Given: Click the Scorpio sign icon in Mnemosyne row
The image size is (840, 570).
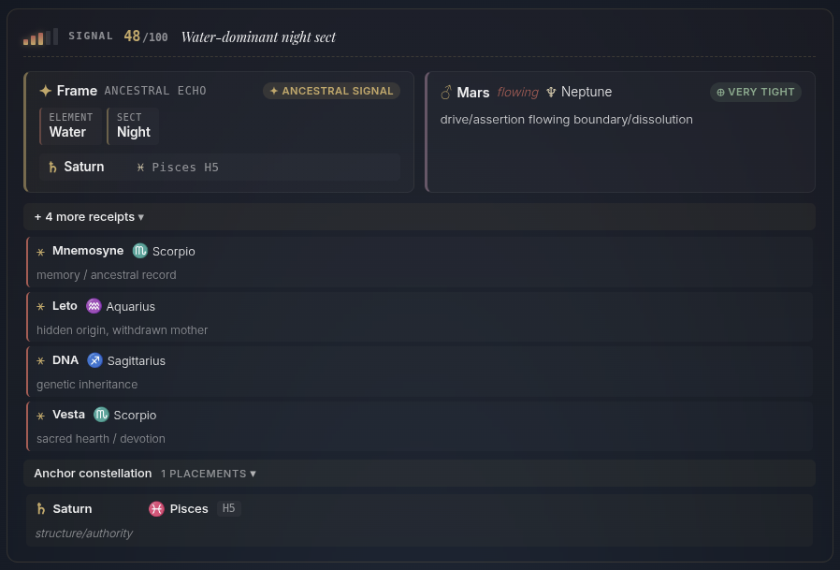Looking at the screenshot, I should [x=139, y=251].
